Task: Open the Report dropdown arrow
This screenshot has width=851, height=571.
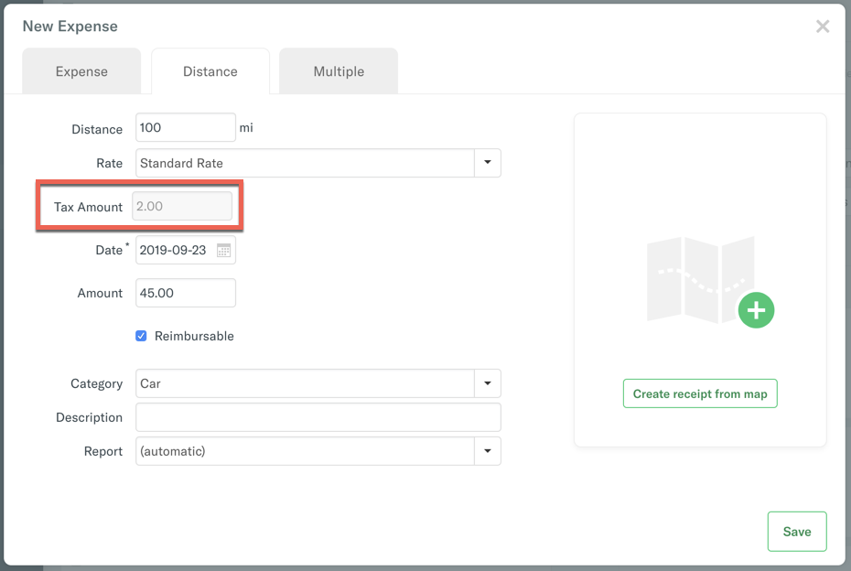Action: pos(487,451)
